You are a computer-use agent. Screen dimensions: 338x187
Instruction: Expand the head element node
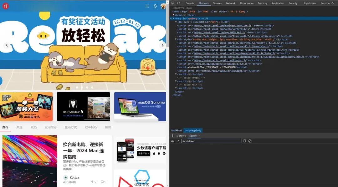[174, 15]
